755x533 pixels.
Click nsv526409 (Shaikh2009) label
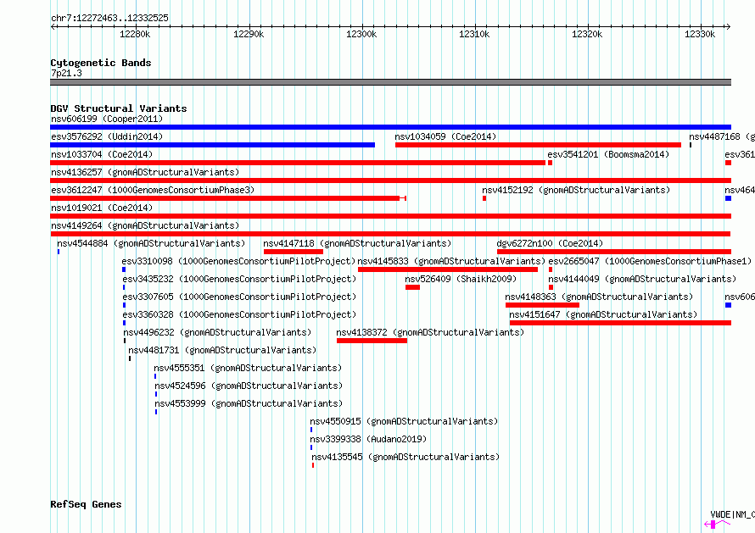(461, 279)
